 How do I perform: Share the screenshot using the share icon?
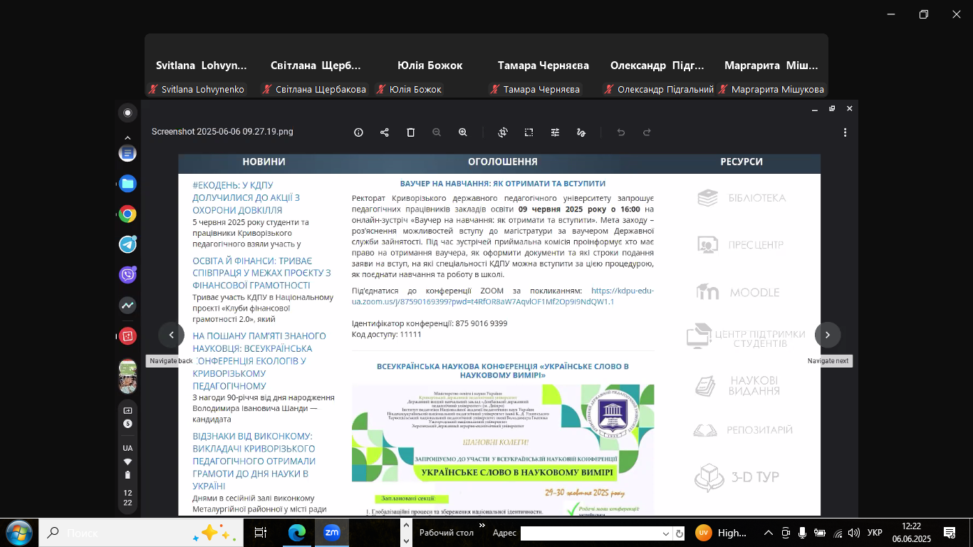pyautogui.click(x=385, y=132)
